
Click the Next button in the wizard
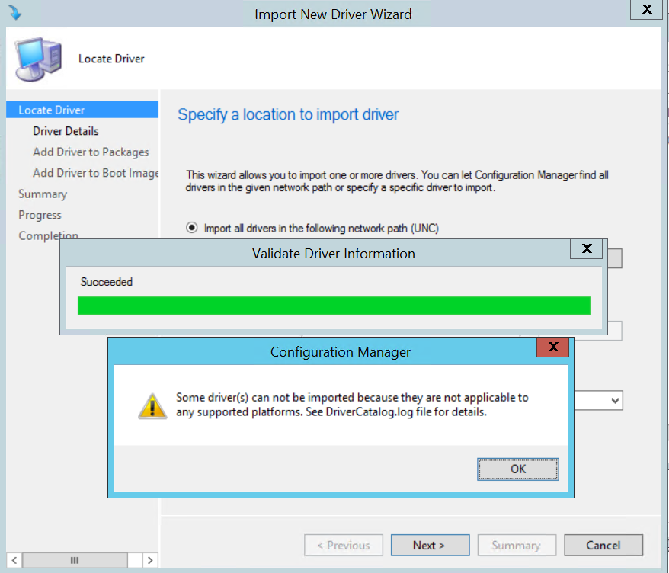[x=429, y=546]
